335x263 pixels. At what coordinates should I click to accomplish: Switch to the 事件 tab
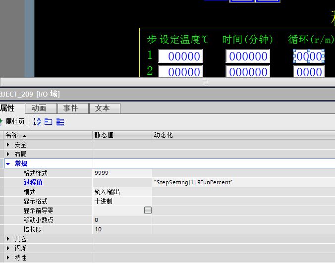coord(73,108)
